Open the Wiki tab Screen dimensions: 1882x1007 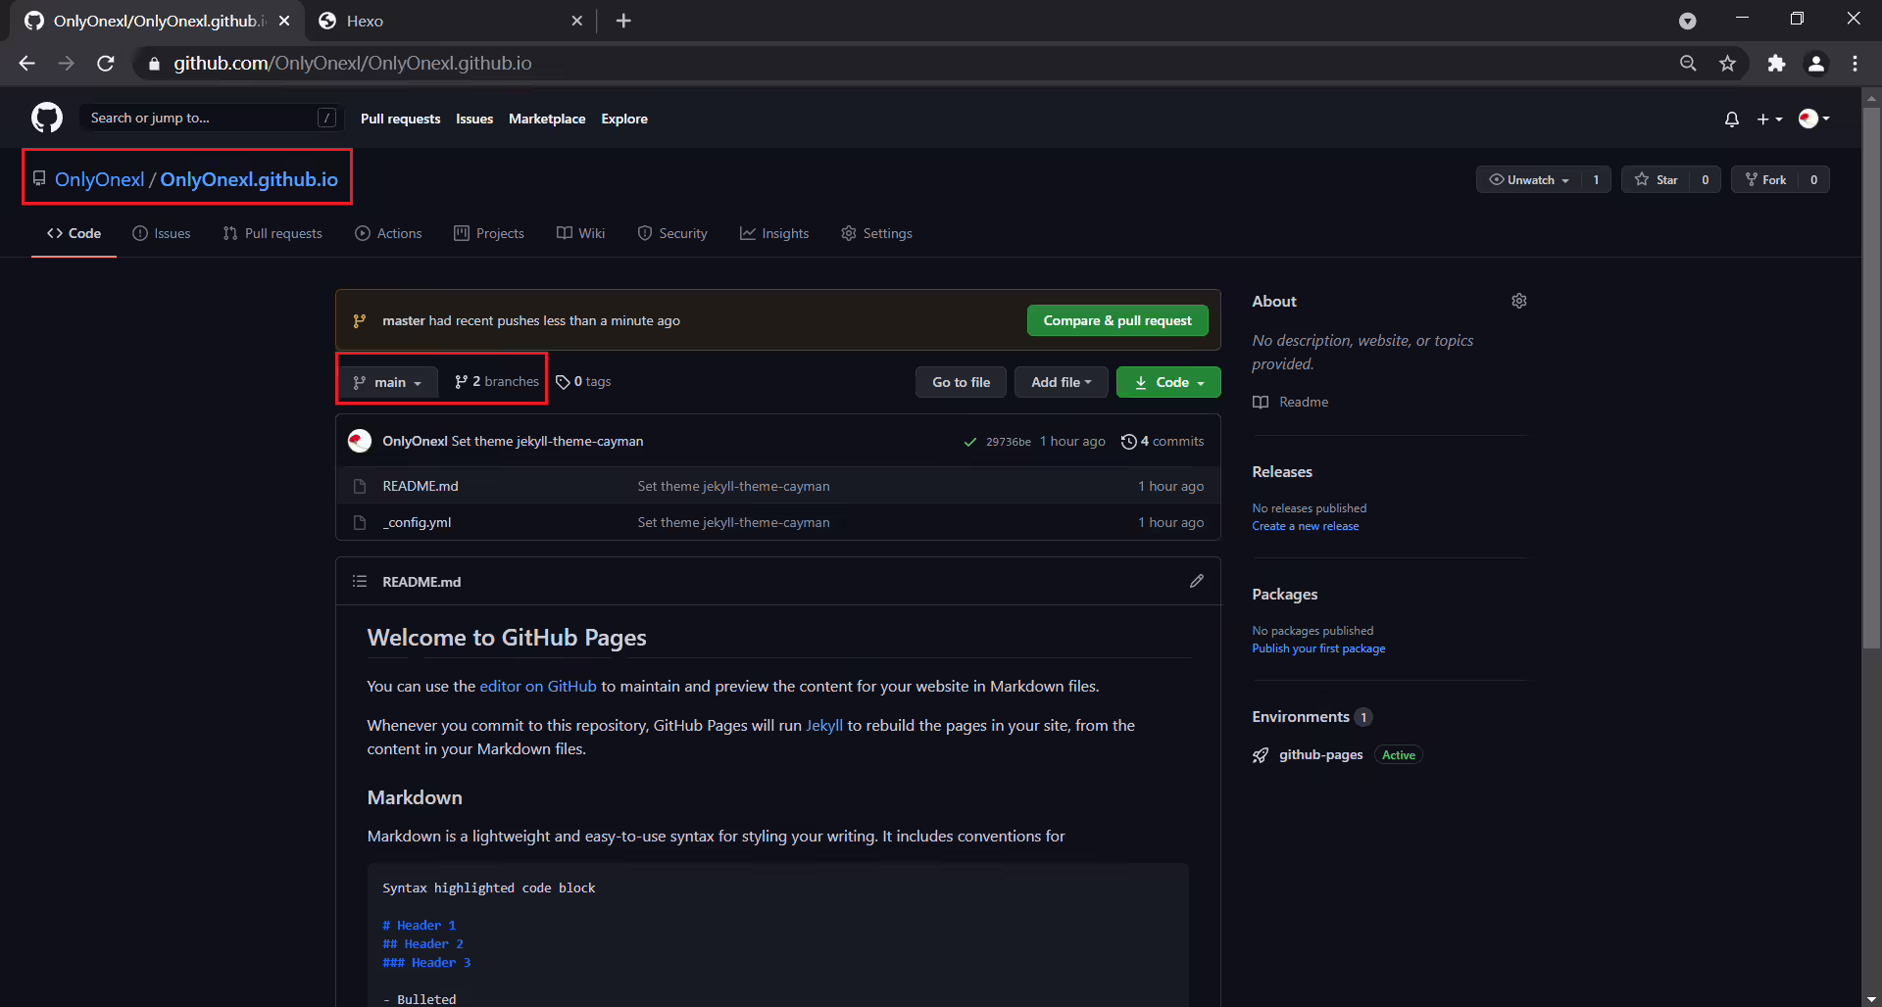(x=580, y=233)
